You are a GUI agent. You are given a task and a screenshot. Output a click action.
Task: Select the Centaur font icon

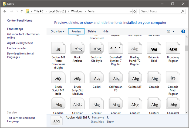click(x=96, y=103)
